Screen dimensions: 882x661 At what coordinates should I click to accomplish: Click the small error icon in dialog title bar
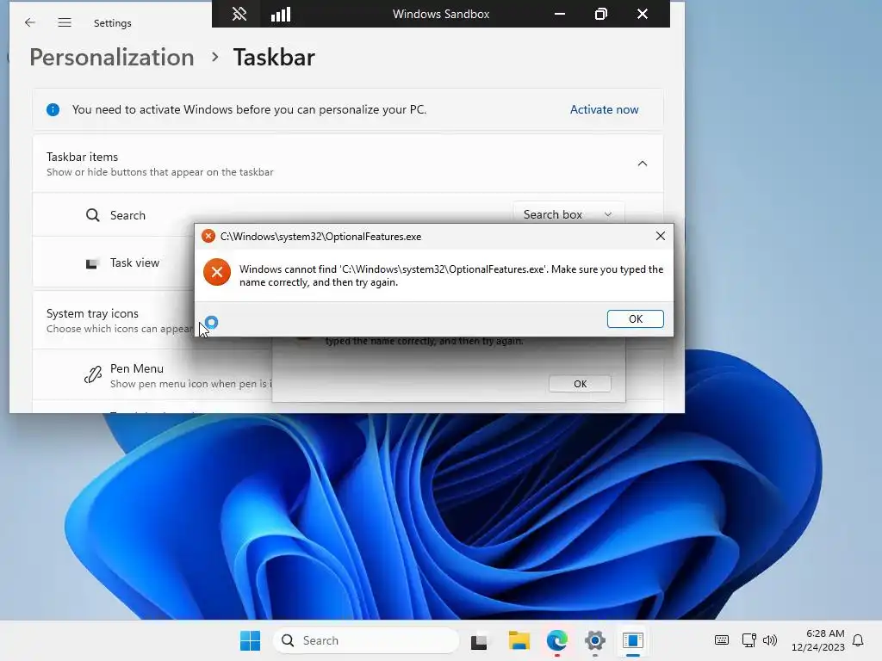point(208,236)
